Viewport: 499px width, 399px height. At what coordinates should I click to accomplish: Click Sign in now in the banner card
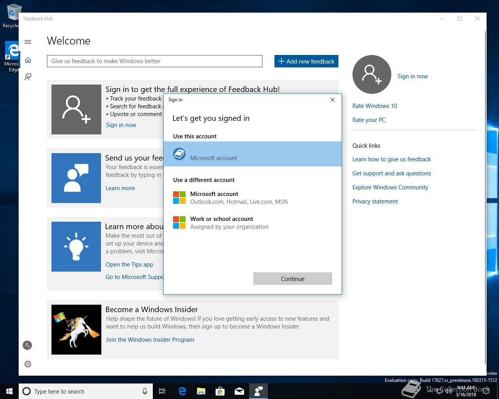click(121, 125)
